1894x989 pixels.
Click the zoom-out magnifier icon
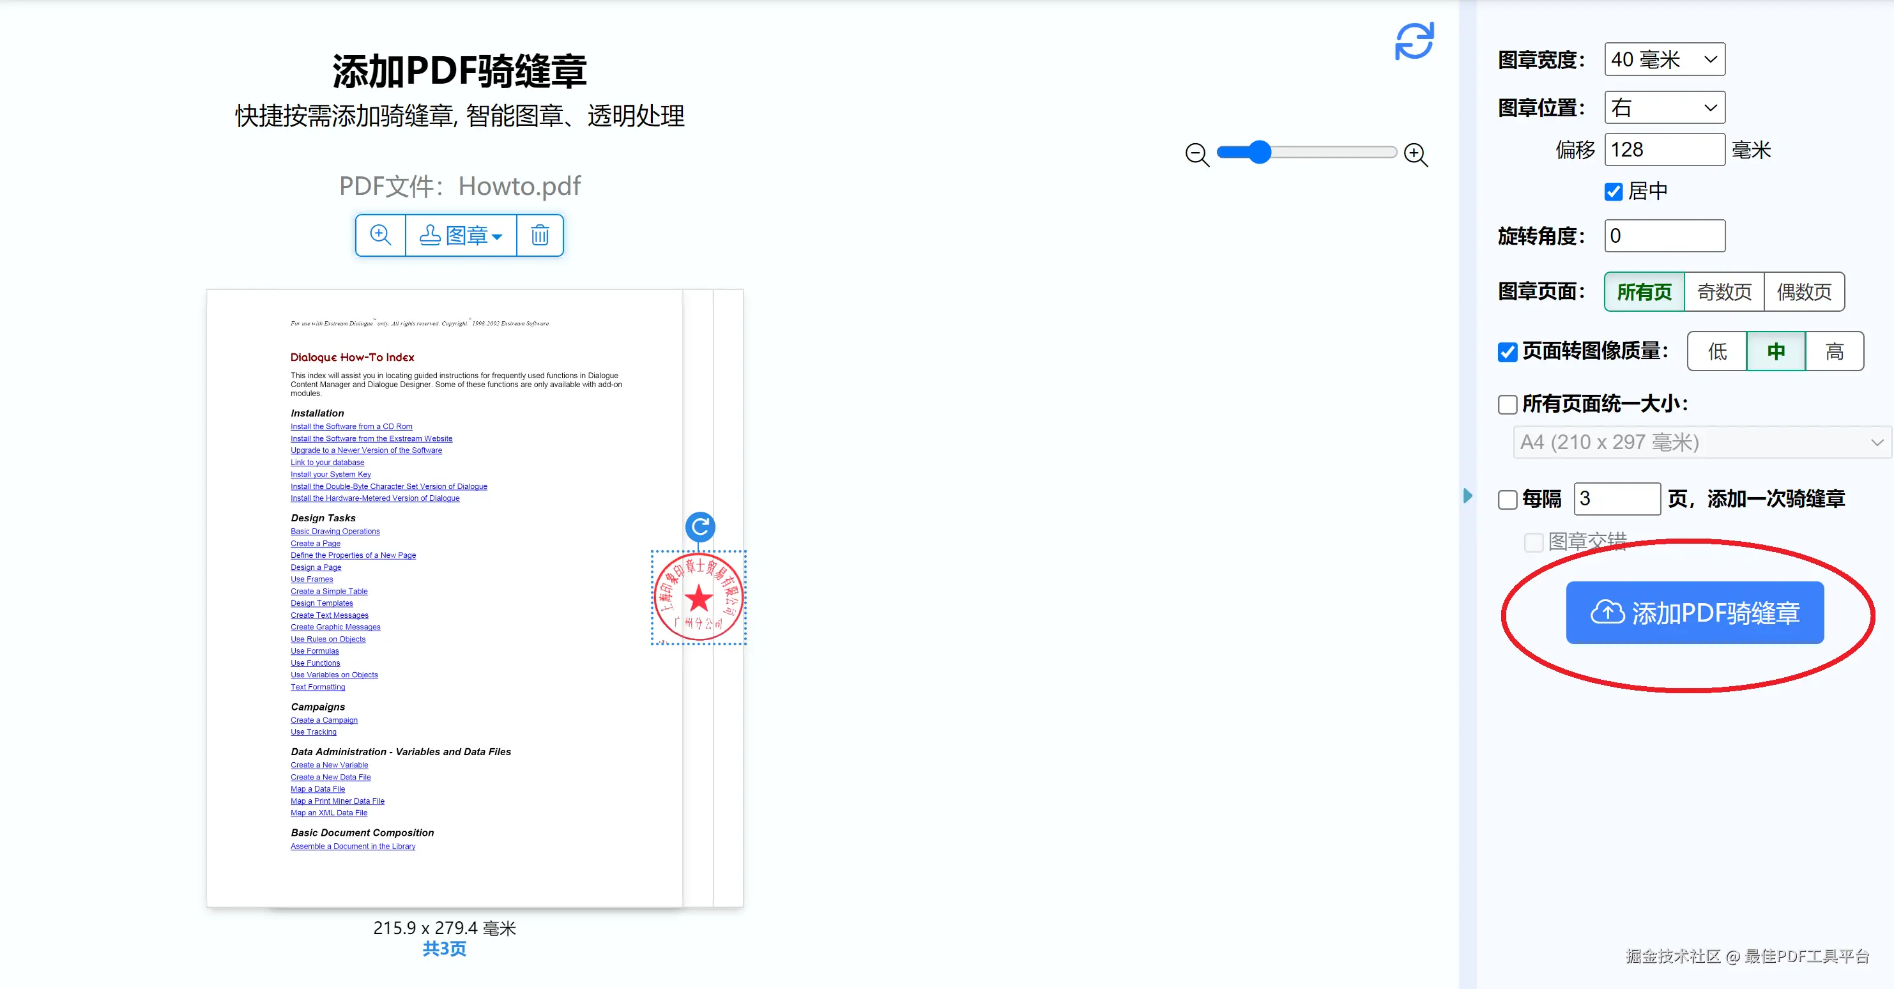[x=1196, y=155]
